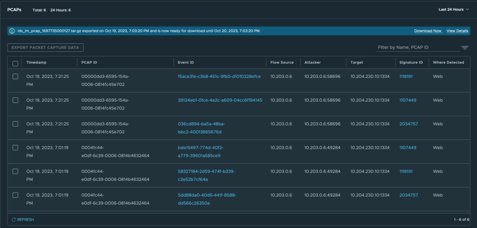Sort by the Timestamp column header
477x228 pixels.
click(36, 62)
